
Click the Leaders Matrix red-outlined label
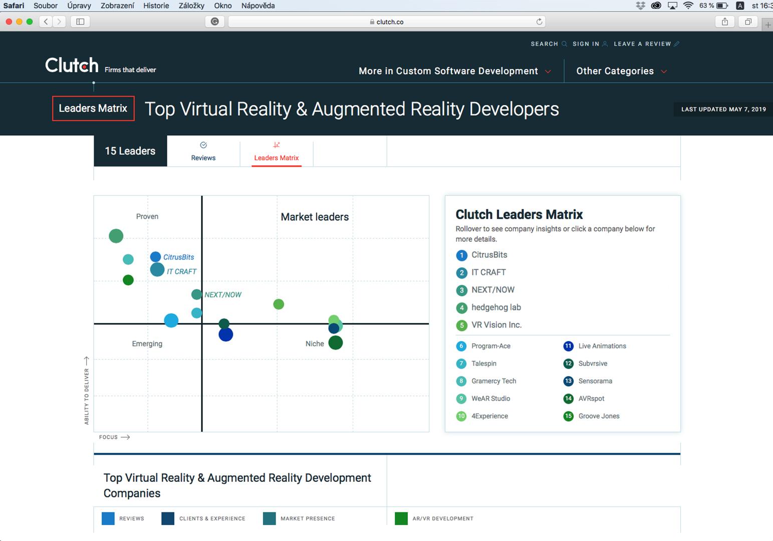93,108
